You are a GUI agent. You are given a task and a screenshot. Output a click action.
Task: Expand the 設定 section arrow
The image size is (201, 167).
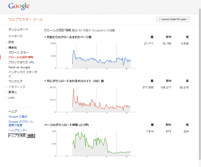[7, 42]
